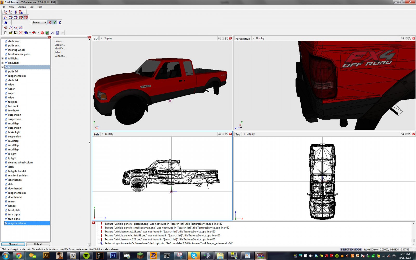This screenshot has width=416, height=260.
Task: Open the Edit menu
Action: coord(31,7)
